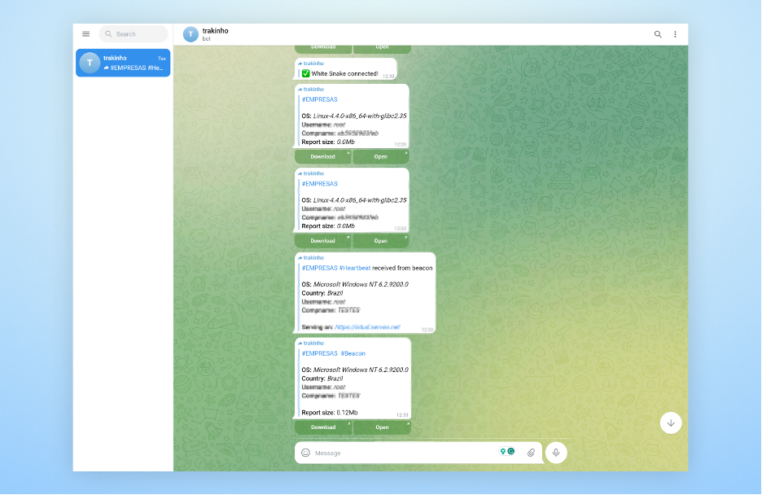Click the #Heartbeat hashtag link
This screenshot has width=762, height=495.
coord(355,268)
